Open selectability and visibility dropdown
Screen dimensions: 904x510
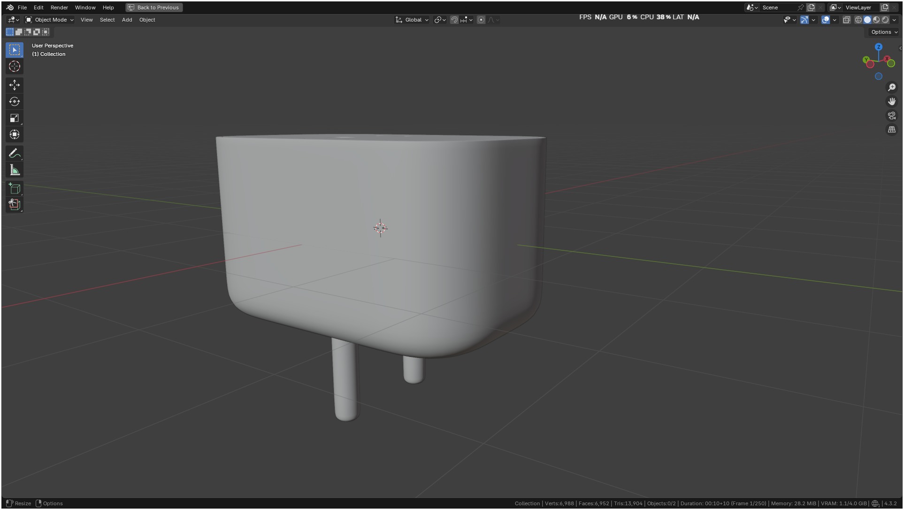click(x=789, y=20)
